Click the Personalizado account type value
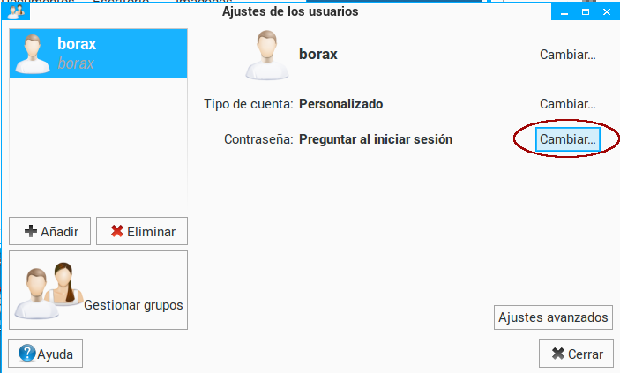Screen dimensions: 620x373 tap(341, 104)
